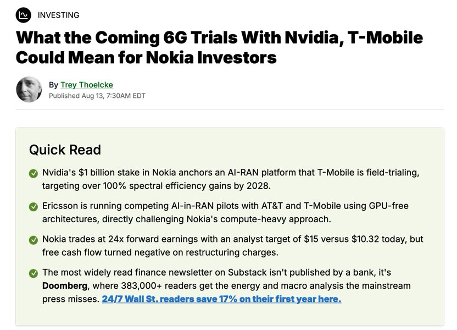457x330 pixels.
Task: Click the Nokia 24x forward earnings bullet text
Action: [x=232, y=246]
